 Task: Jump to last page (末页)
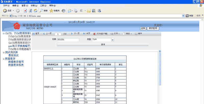coord(86,34)
